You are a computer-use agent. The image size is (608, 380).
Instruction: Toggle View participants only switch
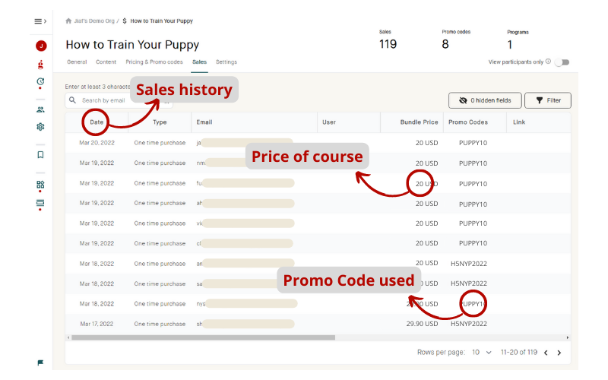coord(562,62)
